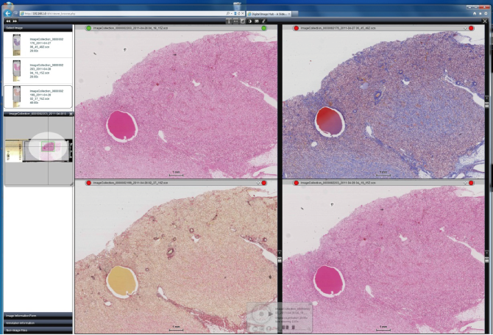Click the red indicator on the bottom-right viewer
Viewport: 493px width, 335px height.
tap(287, 182)
